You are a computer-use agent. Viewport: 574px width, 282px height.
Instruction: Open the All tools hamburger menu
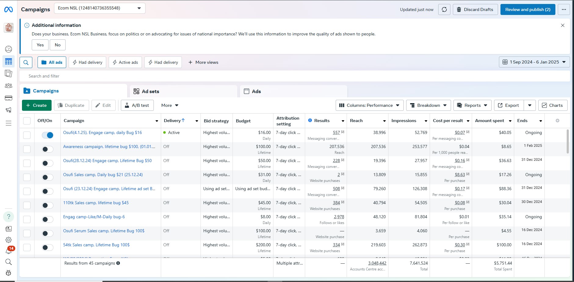point(9,123)
